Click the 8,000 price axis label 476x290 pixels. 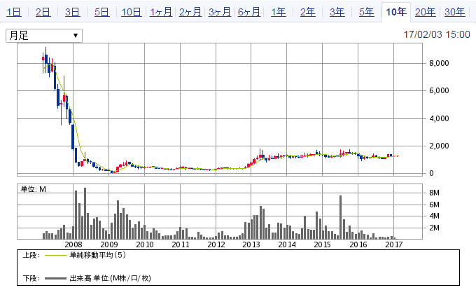(439, 63)
